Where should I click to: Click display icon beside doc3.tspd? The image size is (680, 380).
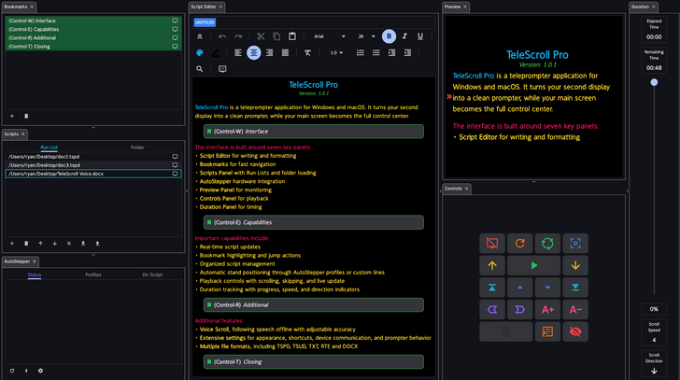[x=176, y=165]
